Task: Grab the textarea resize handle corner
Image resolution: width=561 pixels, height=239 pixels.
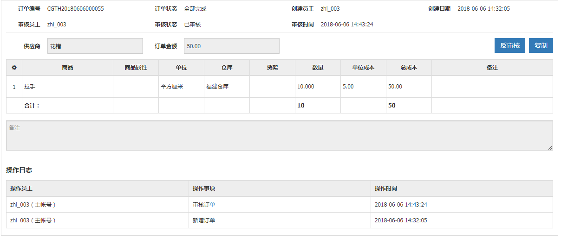Action: (x=550, y=148)
